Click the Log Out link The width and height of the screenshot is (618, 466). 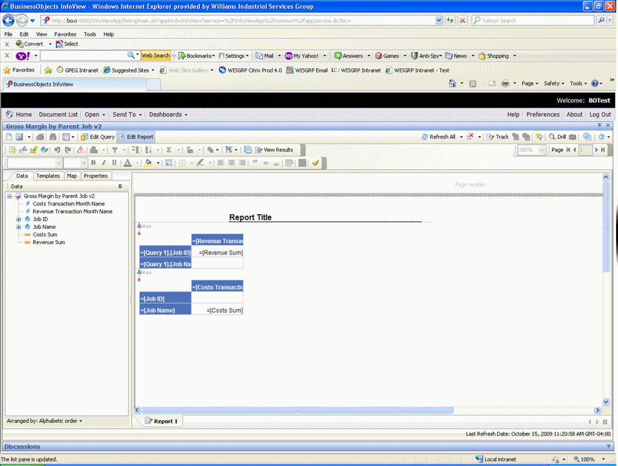pos(600,114)
